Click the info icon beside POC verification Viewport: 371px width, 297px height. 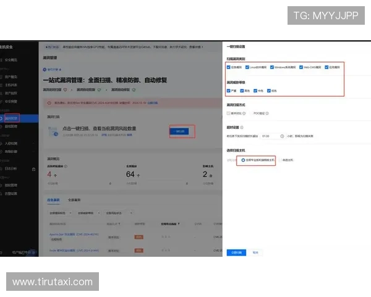[267, 113]
